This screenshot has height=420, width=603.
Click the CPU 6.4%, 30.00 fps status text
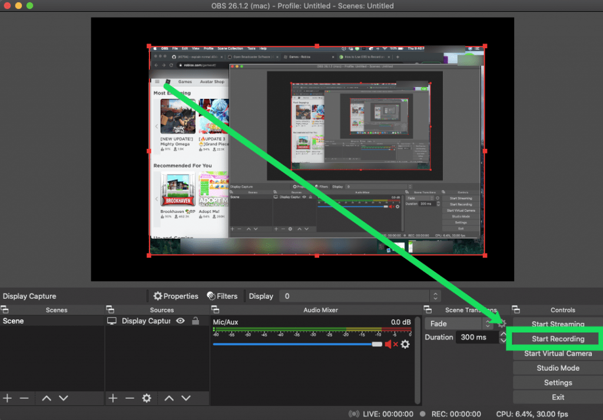(x=532, y=414)
